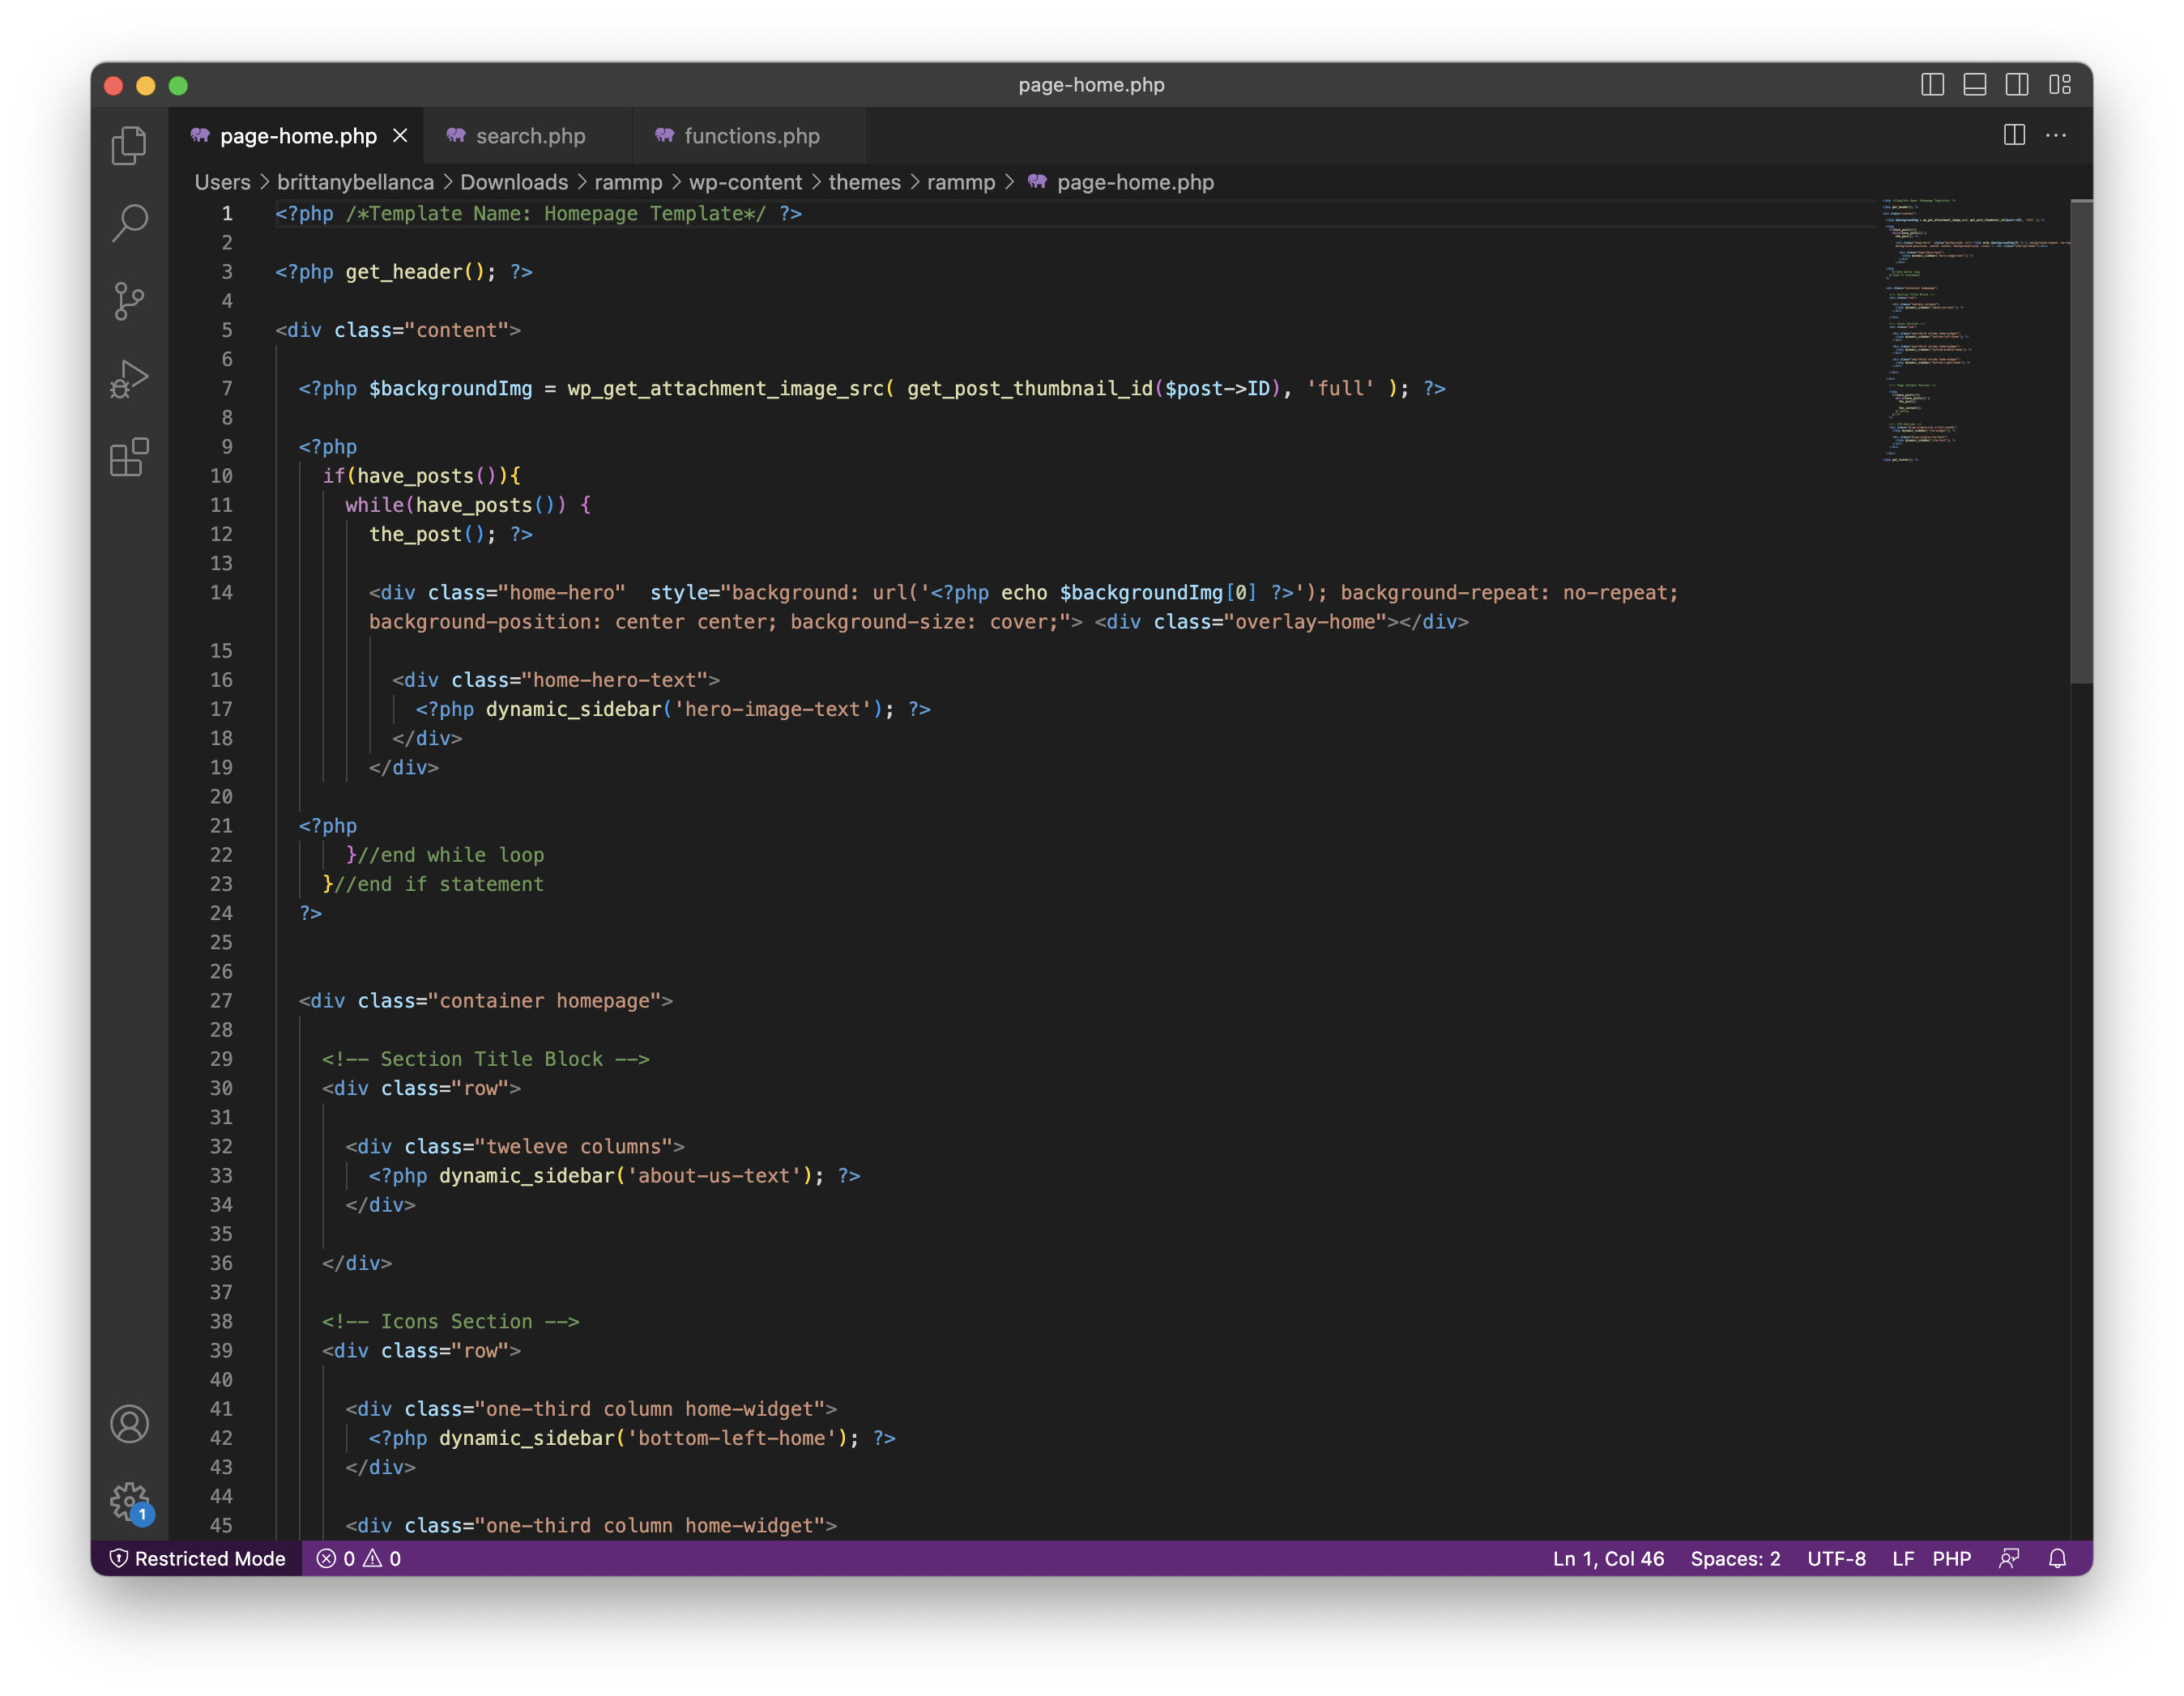Open the editor More Actions ellipsis
Screen dimensions: 2184x1696
(x=2056, y=135)
